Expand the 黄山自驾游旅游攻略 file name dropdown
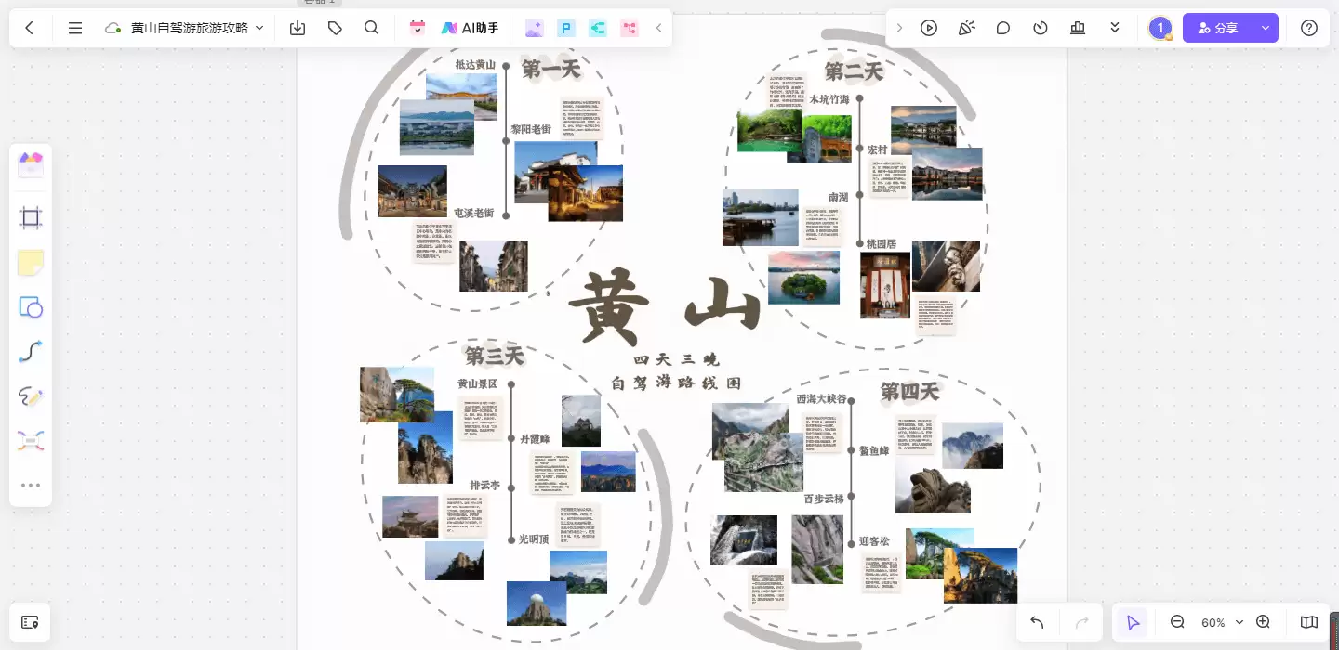 pos(259,28)
